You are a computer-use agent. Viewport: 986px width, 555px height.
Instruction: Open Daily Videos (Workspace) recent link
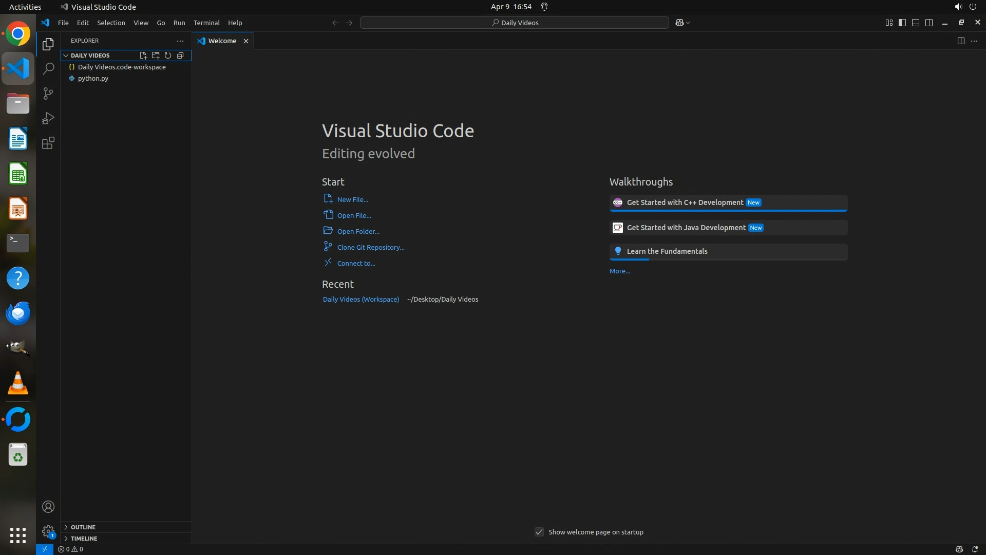point(361,299)
